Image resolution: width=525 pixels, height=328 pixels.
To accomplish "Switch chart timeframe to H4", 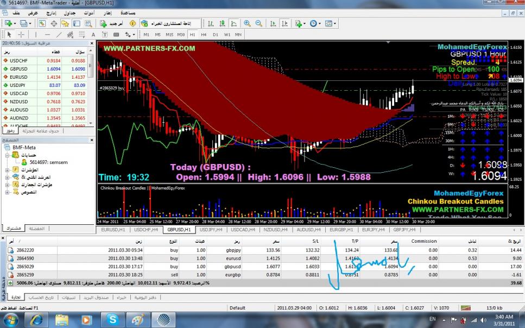I will pyautogui.click(x=204, y=35).
